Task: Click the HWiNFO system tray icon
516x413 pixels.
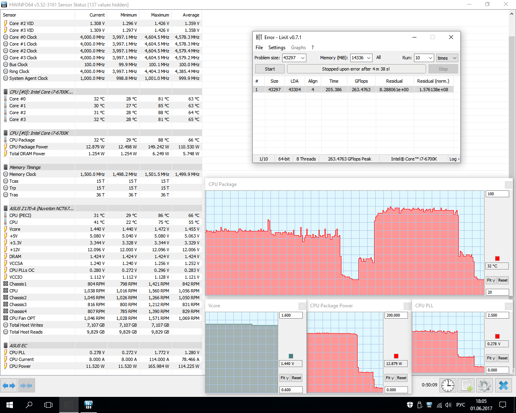Action: point(429,405)
